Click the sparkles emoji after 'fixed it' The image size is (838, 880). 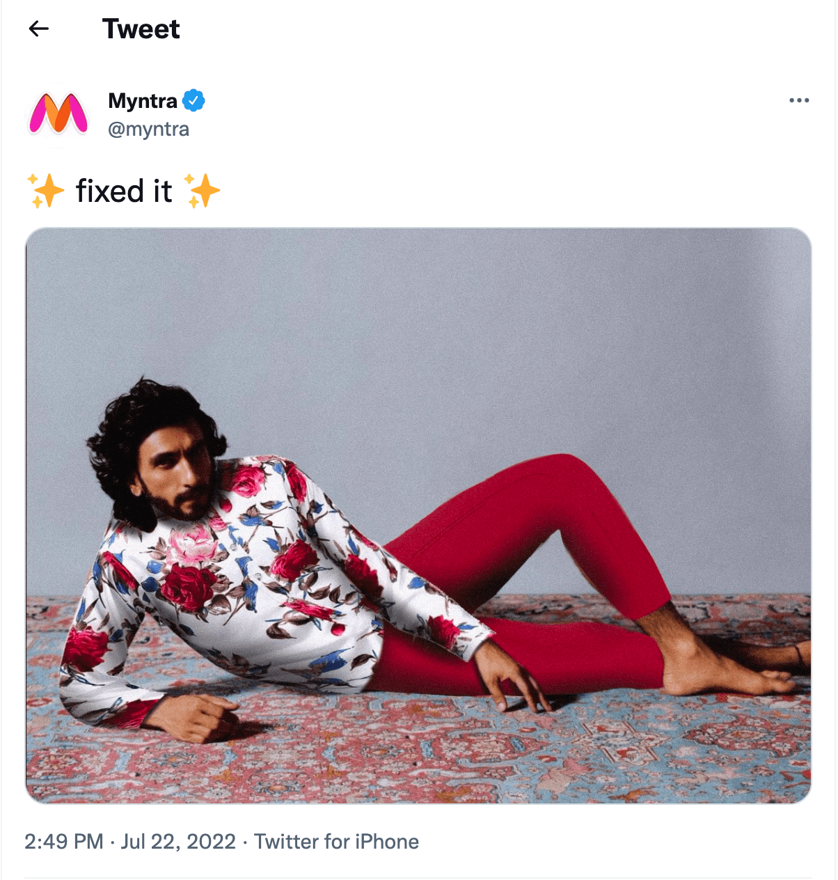click(203, 191)
